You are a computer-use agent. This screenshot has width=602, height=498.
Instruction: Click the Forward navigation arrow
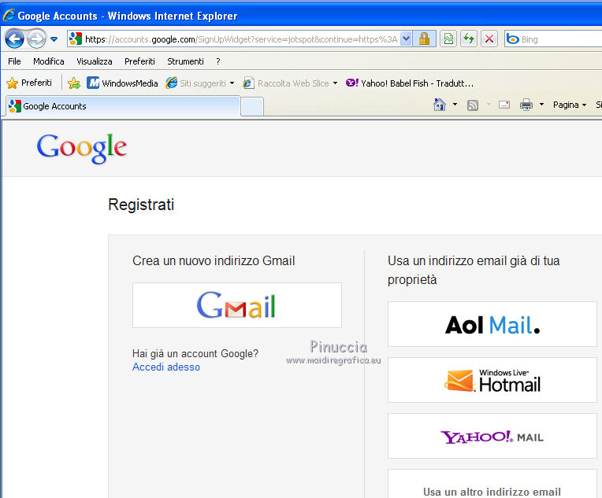tap(37, 39)
